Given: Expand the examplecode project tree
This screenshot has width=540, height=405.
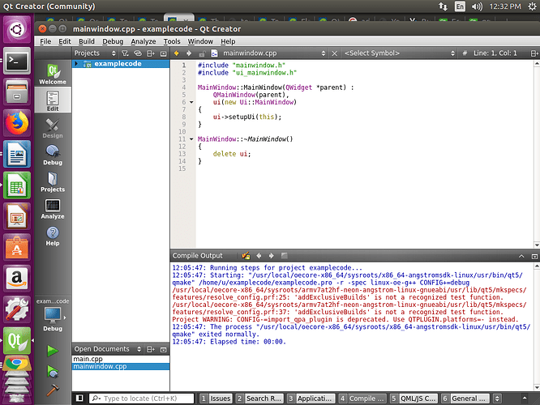Looking at the screenshot, I should 76,64.
